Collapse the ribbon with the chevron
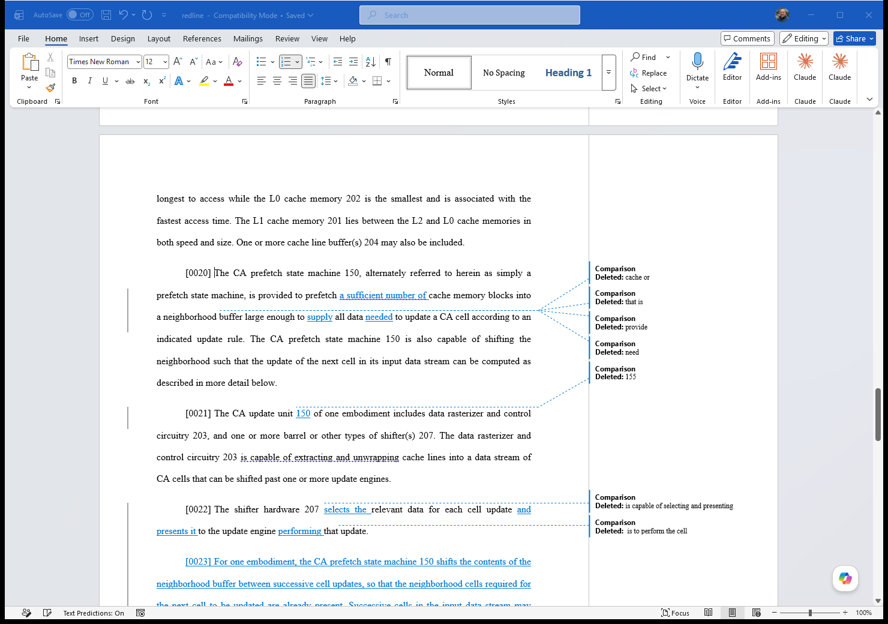 coord(870,100)
